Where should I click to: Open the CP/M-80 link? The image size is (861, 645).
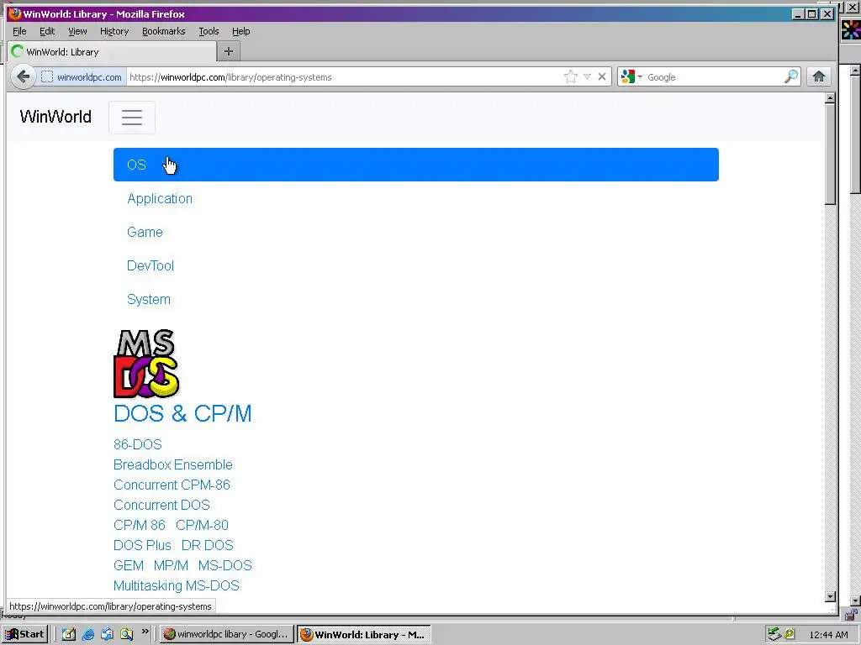pyautogui.click(x=202, y=525)
